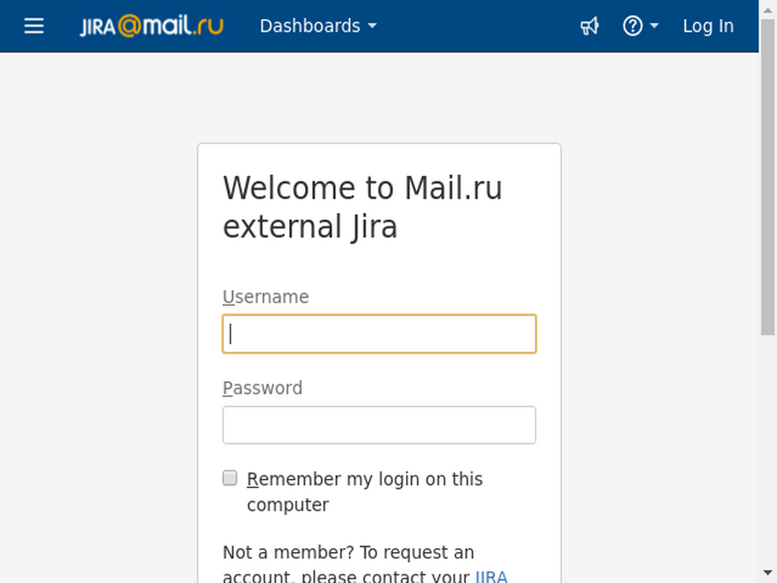Click the vertical scrollbar thumb
The height and width of the screenshot is (583, 777).
pyautogui.click(x=768, y=177)
